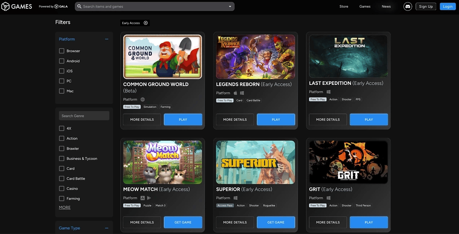459x234 pixels.
Task: Click the Apple platform icon on Legends Reborn
Action: [x=236, y=93]
